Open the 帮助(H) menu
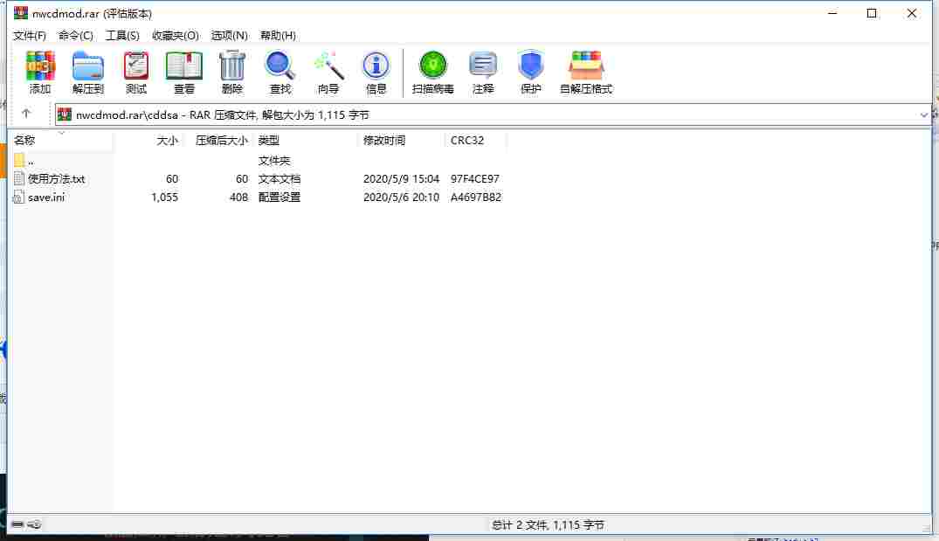 [x=278, y=35]
